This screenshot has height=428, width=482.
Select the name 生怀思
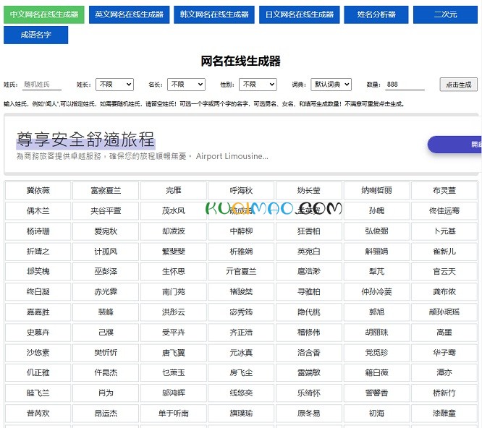174,271
